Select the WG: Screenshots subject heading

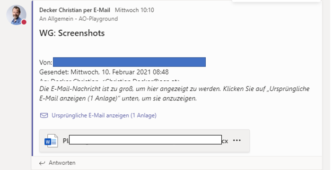(72, 33)
